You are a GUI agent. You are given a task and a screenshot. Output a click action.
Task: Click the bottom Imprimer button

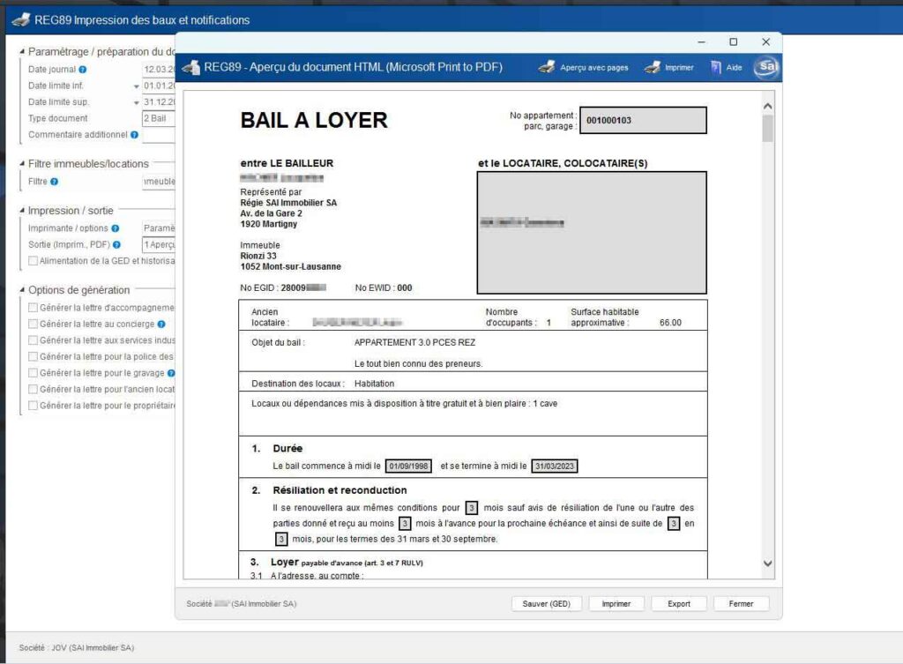coord(616,603)
